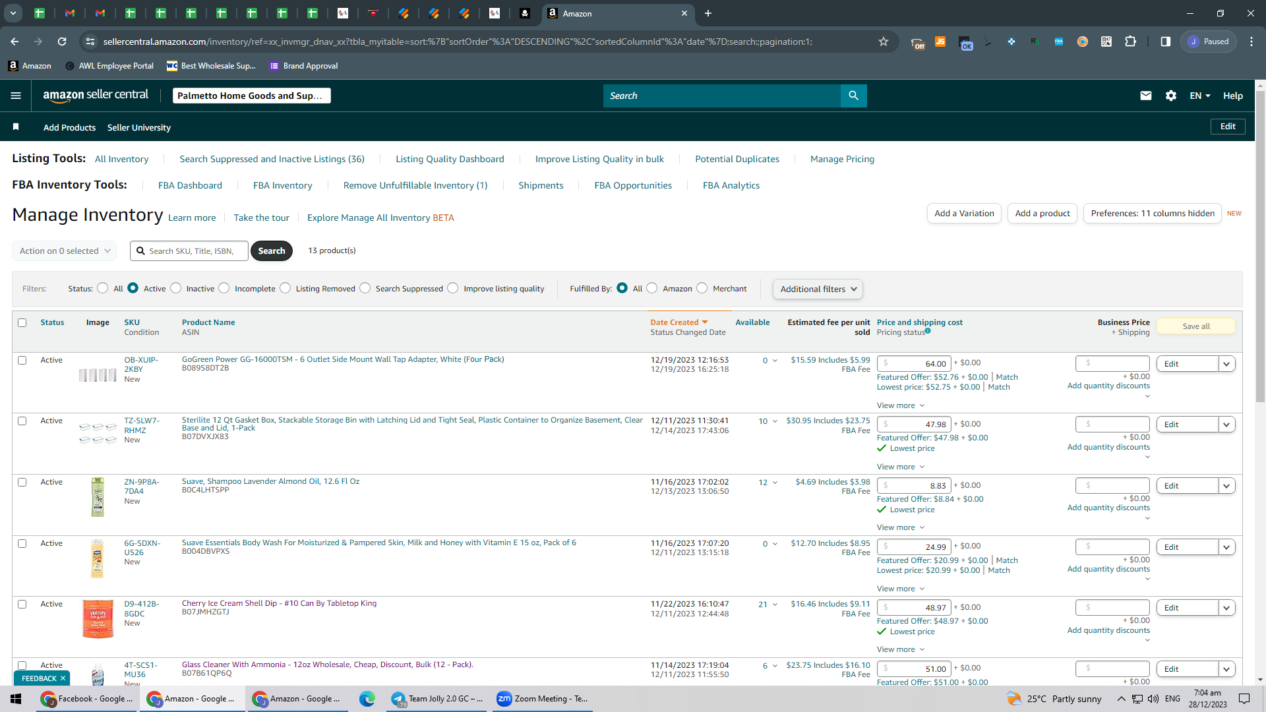Viewport: 1266px width, 712px height.
Task: Expand Edit dropdown arrow for GoGreen row
Action: click(1226, 364)
